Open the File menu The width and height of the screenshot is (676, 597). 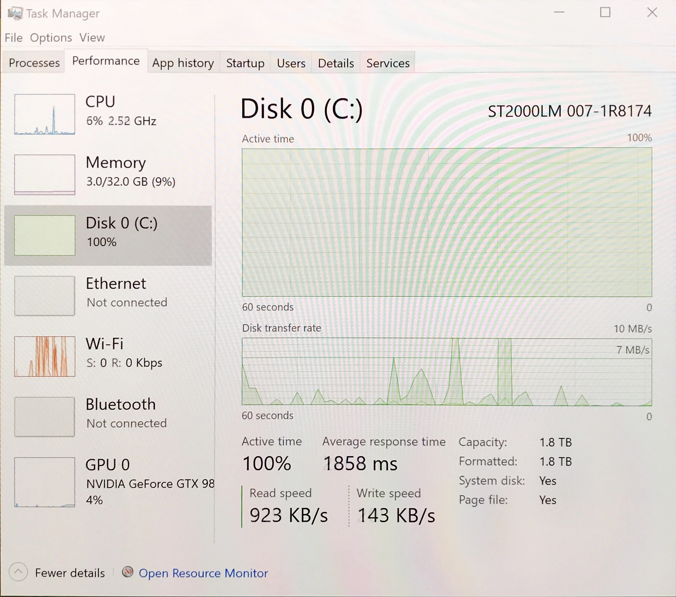[x=14, y=38]
